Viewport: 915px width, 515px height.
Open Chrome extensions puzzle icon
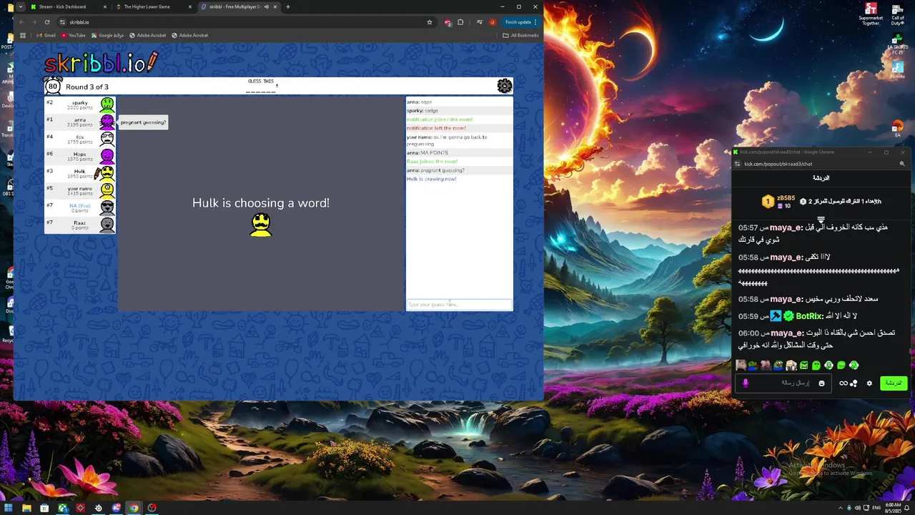460,22
